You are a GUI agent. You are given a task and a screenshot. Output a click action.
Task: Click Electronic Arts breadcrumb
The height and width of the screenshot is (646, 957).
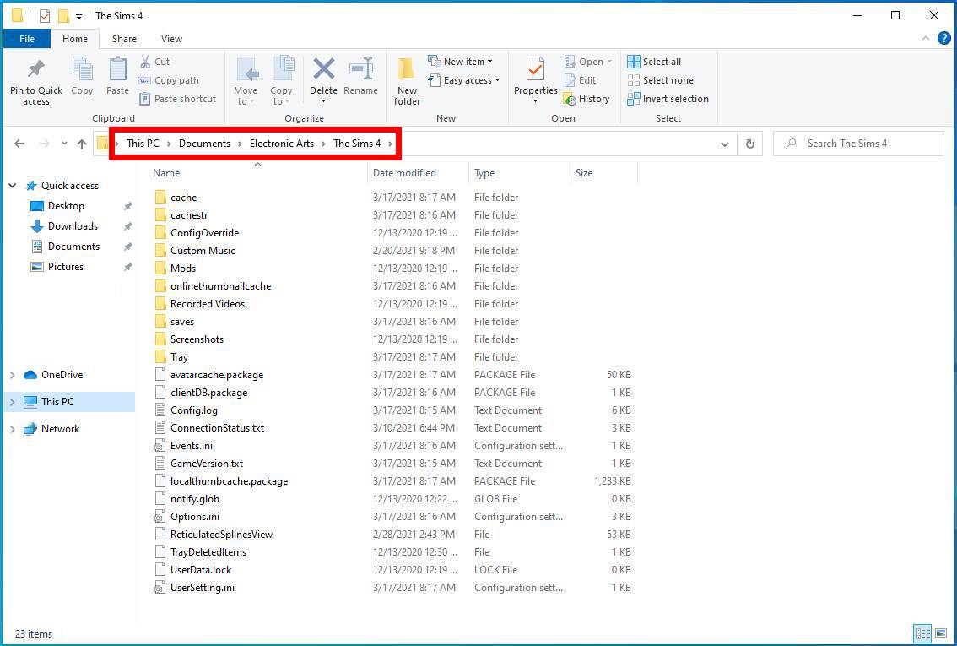click(x=281, y=144)
